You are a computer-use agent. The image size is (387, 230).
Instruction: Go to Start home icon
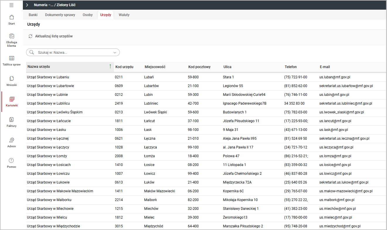(x=11, y=17)
